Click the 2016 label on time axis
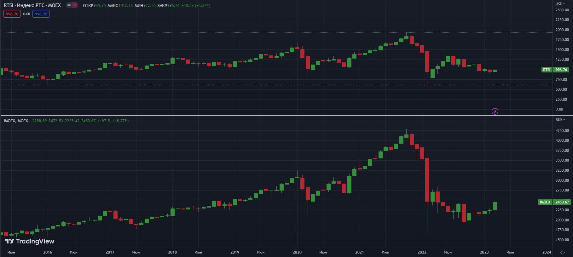 click(48, 252)
